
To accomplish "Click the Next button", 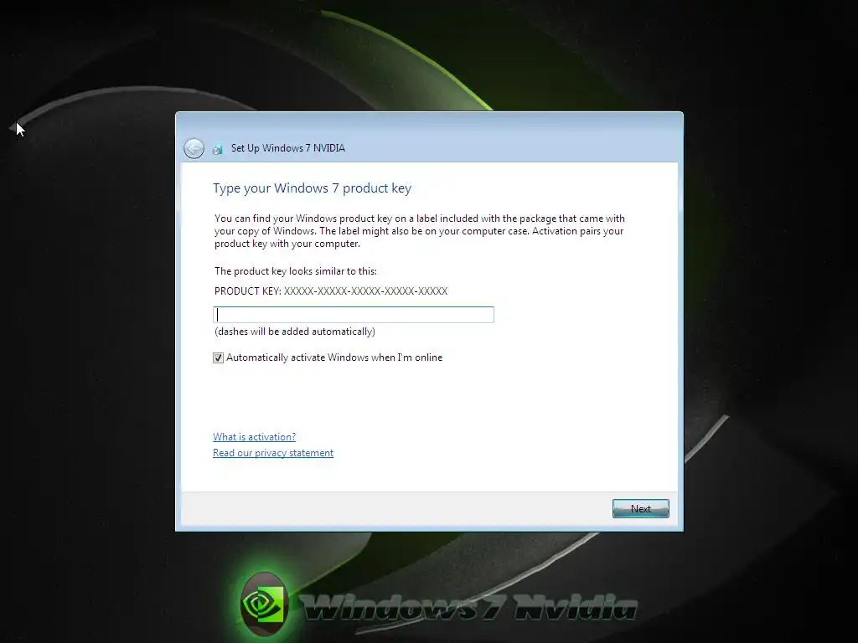I will (x=641, y=508).
